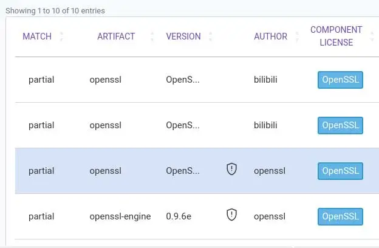Sort table by Match column arrows
379x248 pixels.
tap(61, 36)
